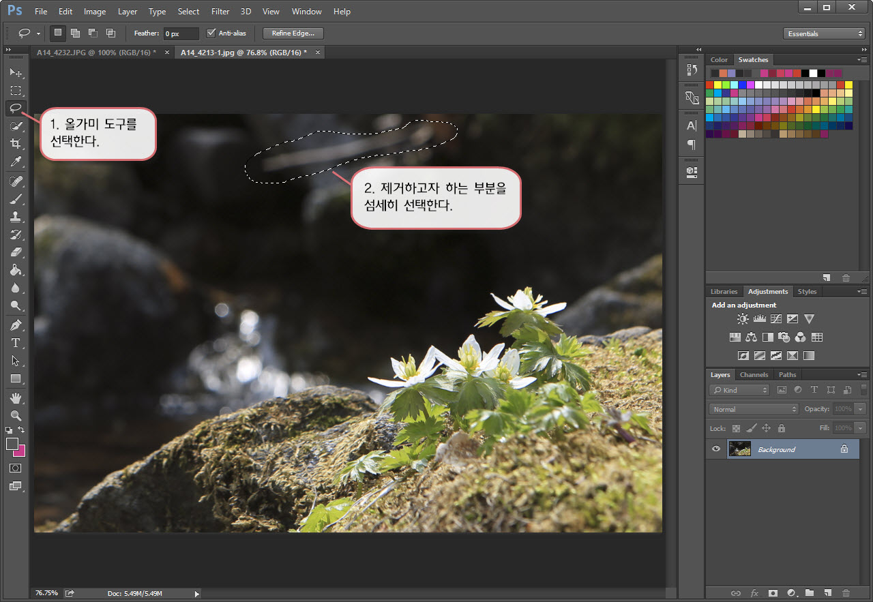Select the Quick Selection tool
The image size is (873, 602).
pyautogui.click(x=16, y=126)
